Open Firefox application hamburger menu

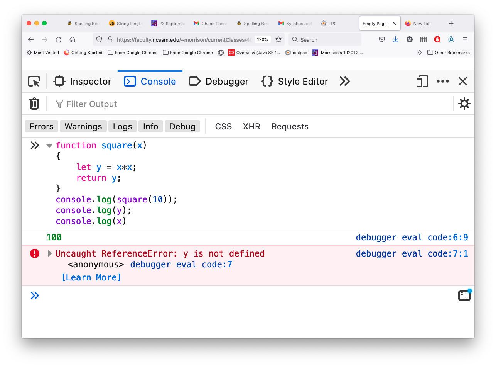[465, 39]
